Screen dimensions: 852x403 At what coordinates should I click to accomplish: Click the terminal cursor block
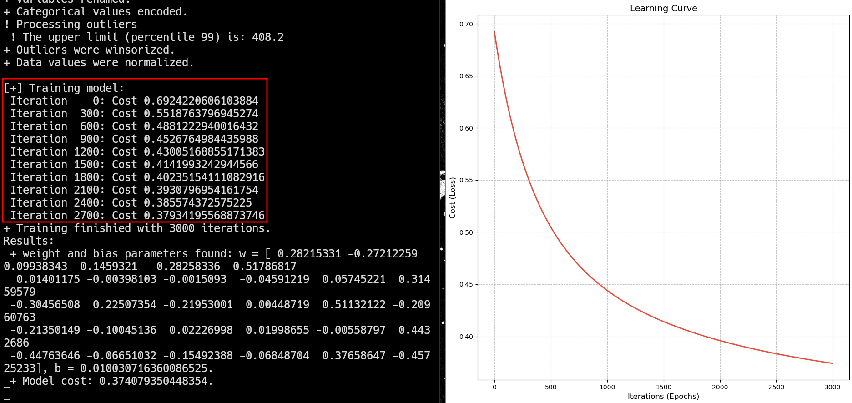coord(7,393)
